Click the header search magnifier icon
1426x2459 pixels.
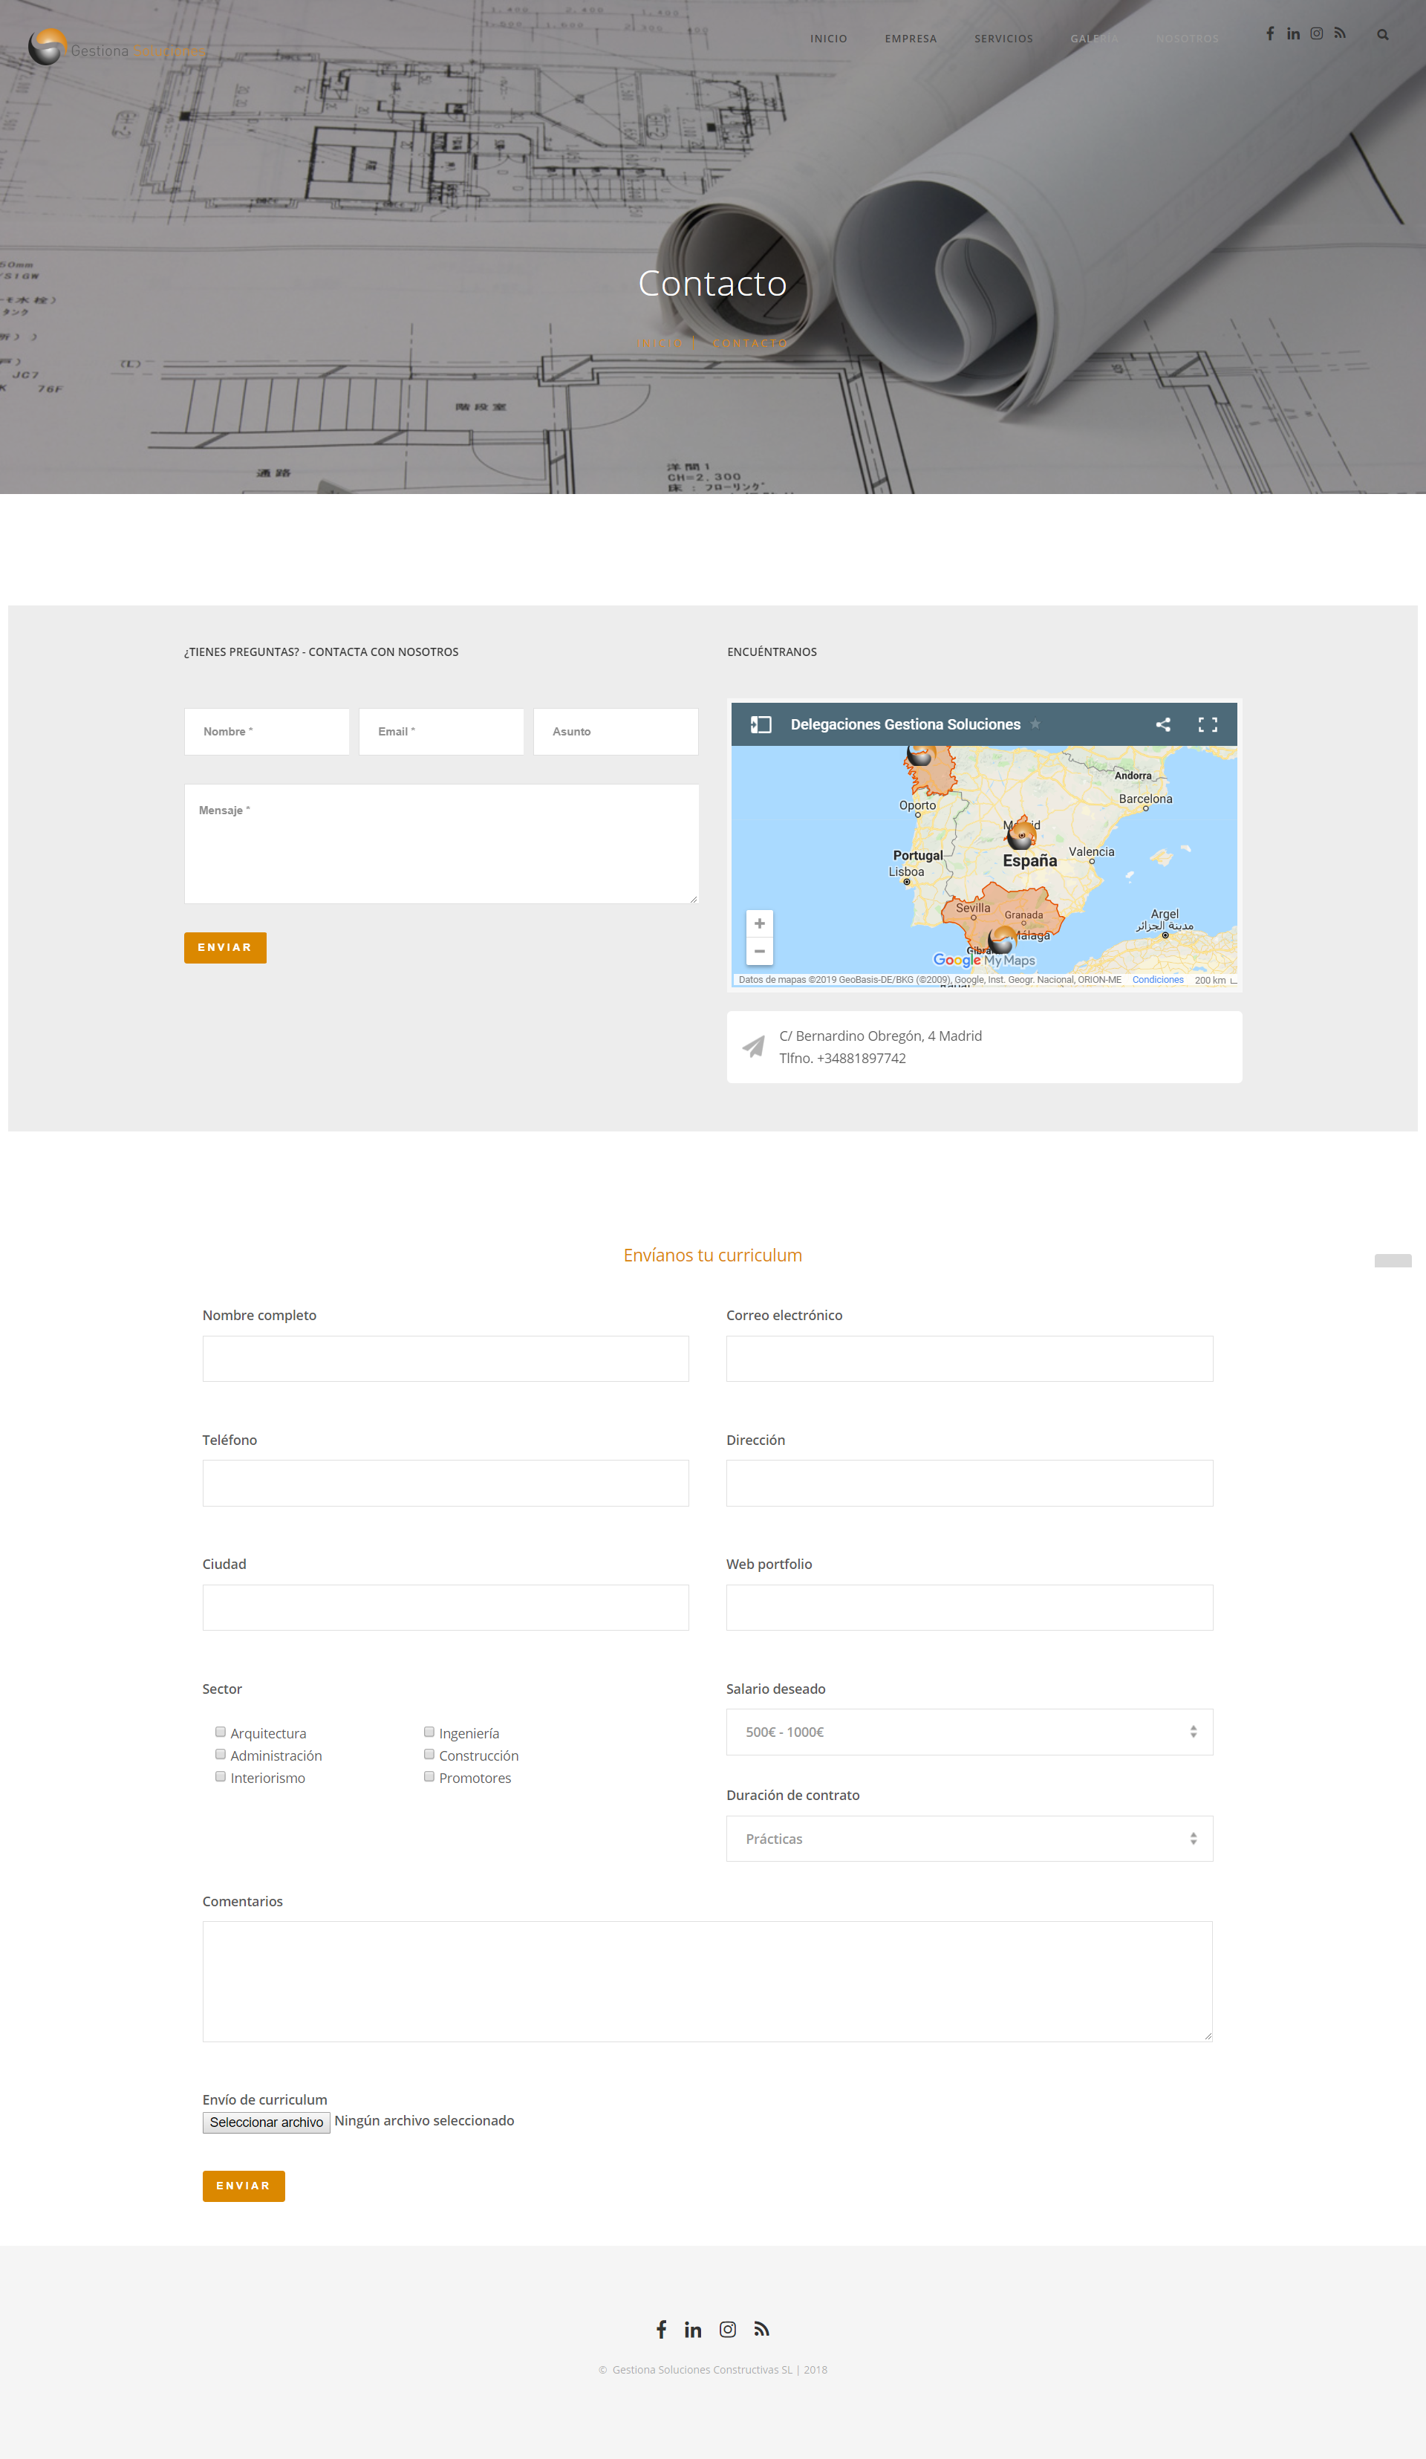click(1382, 35)
